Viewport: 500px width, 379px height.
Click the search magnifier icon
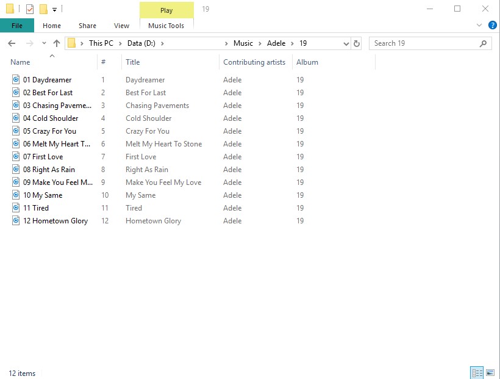[483, 43]
